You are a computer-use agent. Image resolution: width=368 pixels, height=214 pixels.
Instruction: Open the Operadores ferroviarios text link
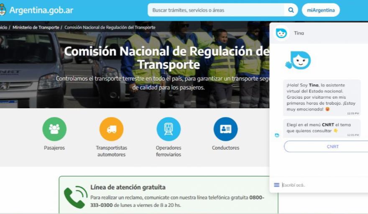(x=169, y=151)
